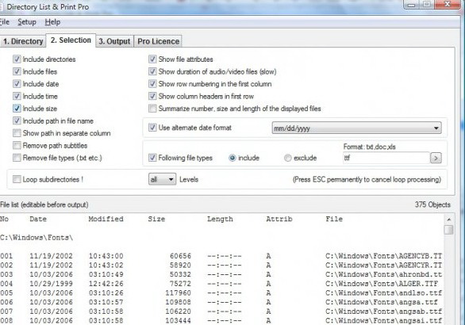Toggle Show row numbering in first column
Viewport: 465px width, 325px height.
(152, 84)
